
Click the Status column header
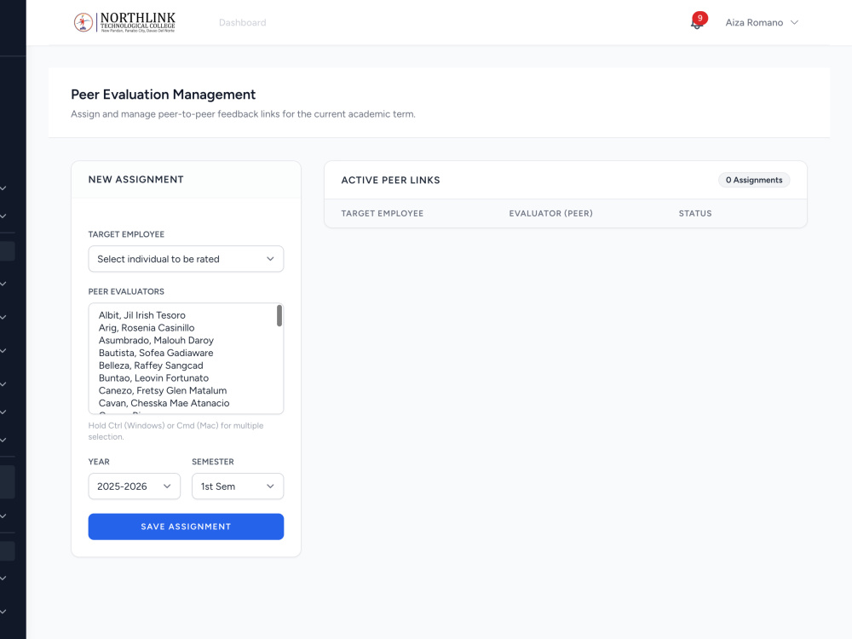[x=695, y=214]
